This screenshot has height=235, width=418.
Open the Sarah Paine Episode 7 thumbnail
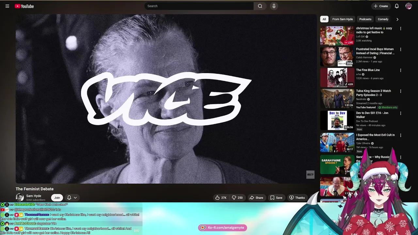pos(337,164)
